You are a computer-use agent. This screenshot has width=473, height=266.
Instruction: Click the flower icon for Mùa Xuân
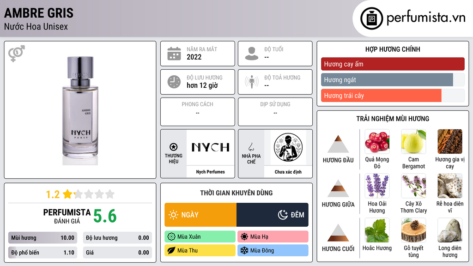click(x=171, y=237)
